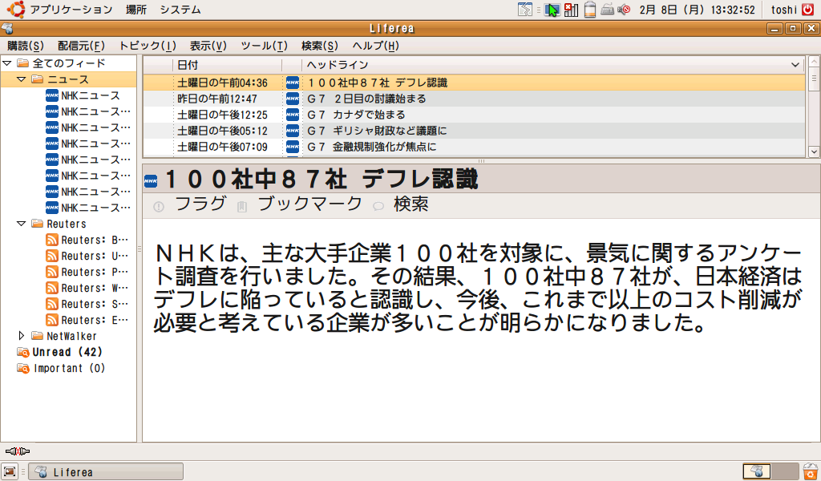Collapse the ニュース folder triangle
Image resolution: width=821 pixels, height=481 pixels.
(22, 79)
